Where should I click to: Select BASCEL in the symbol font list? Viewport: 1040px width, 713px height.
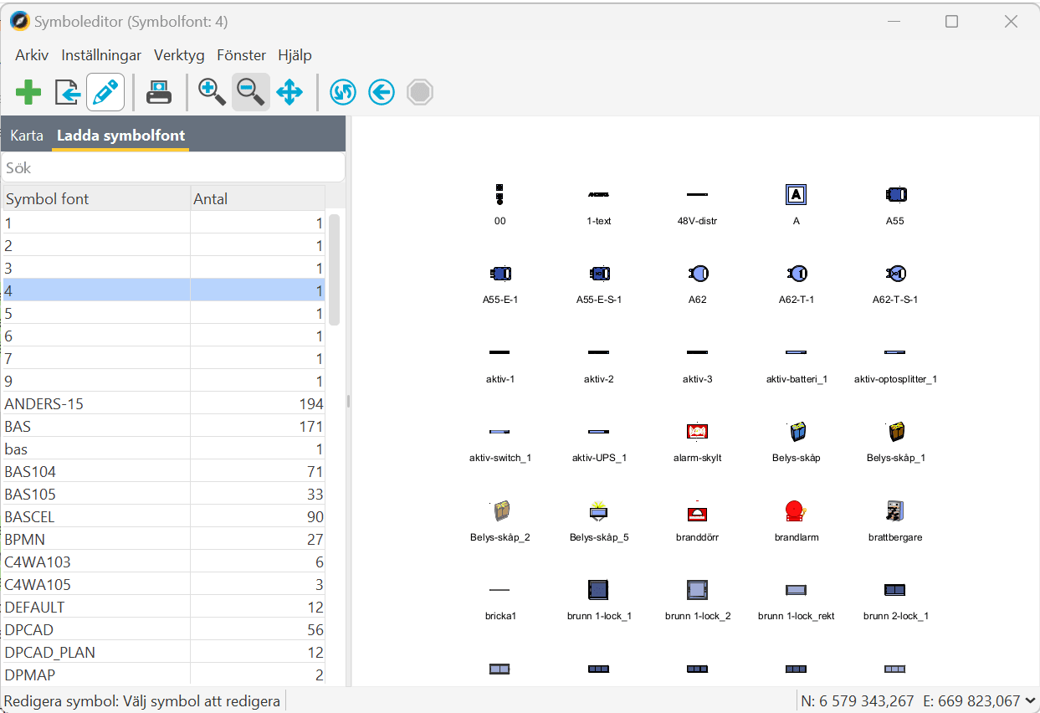pos(30,517)
